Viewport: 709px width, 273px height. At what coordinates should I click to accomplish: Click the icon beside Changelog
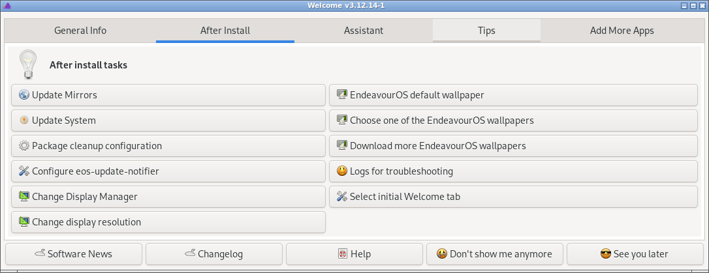point(191,253)
